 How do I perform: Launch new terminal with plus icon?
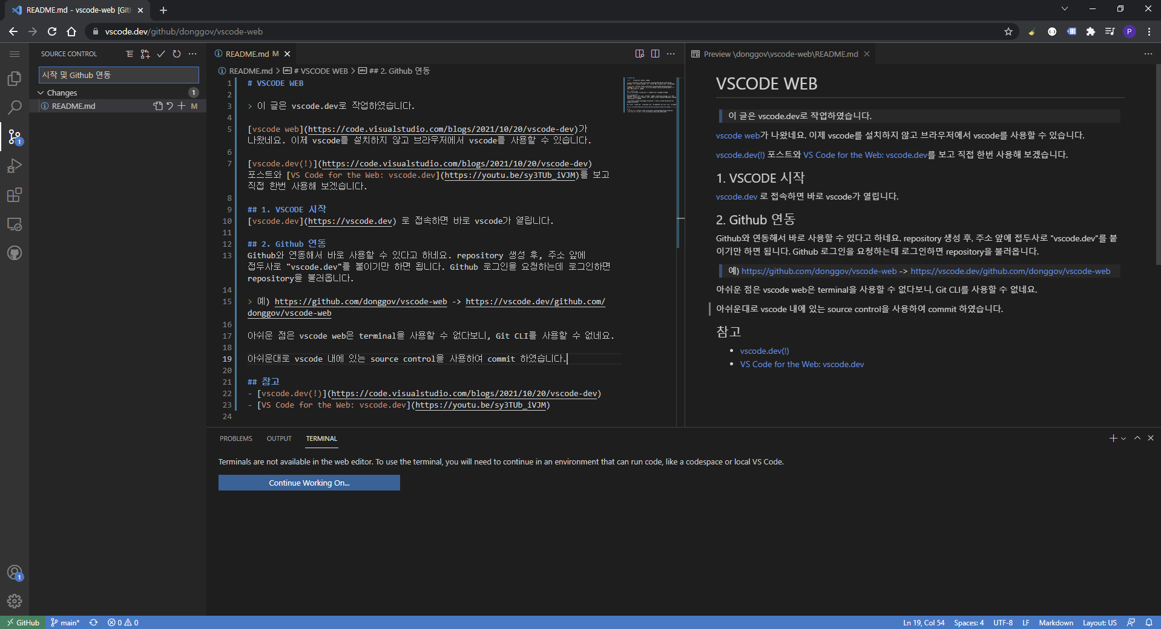click(1113, 438)
